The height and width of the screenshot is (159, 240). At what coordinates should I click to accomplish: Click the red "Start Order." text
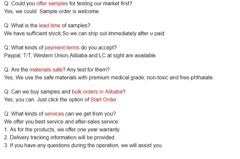tap(104, 99)
